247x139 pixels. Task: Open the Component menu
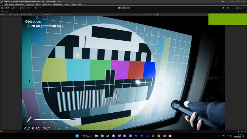pos(30,4)
